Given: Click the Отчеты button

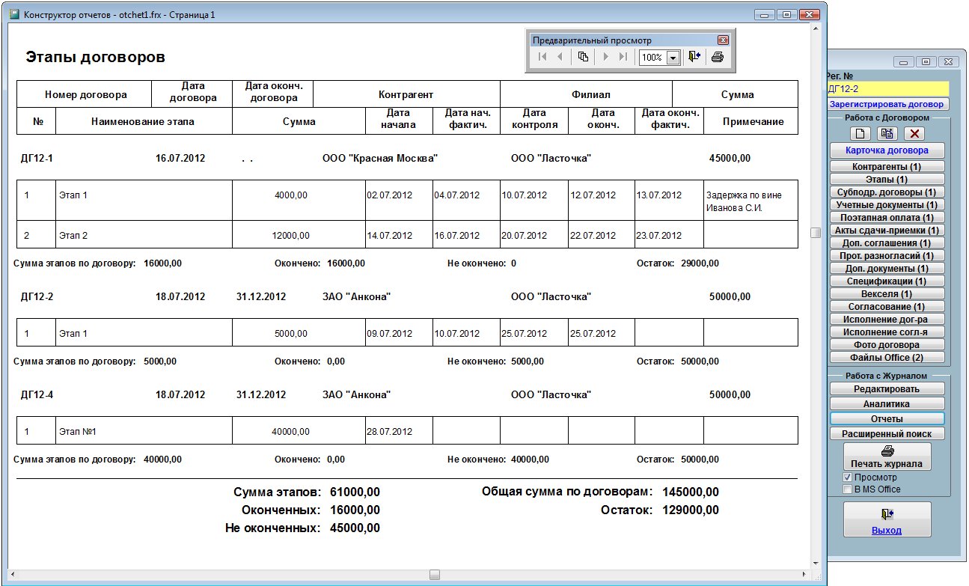Looking at the screenshot, I should click(887, 419).
